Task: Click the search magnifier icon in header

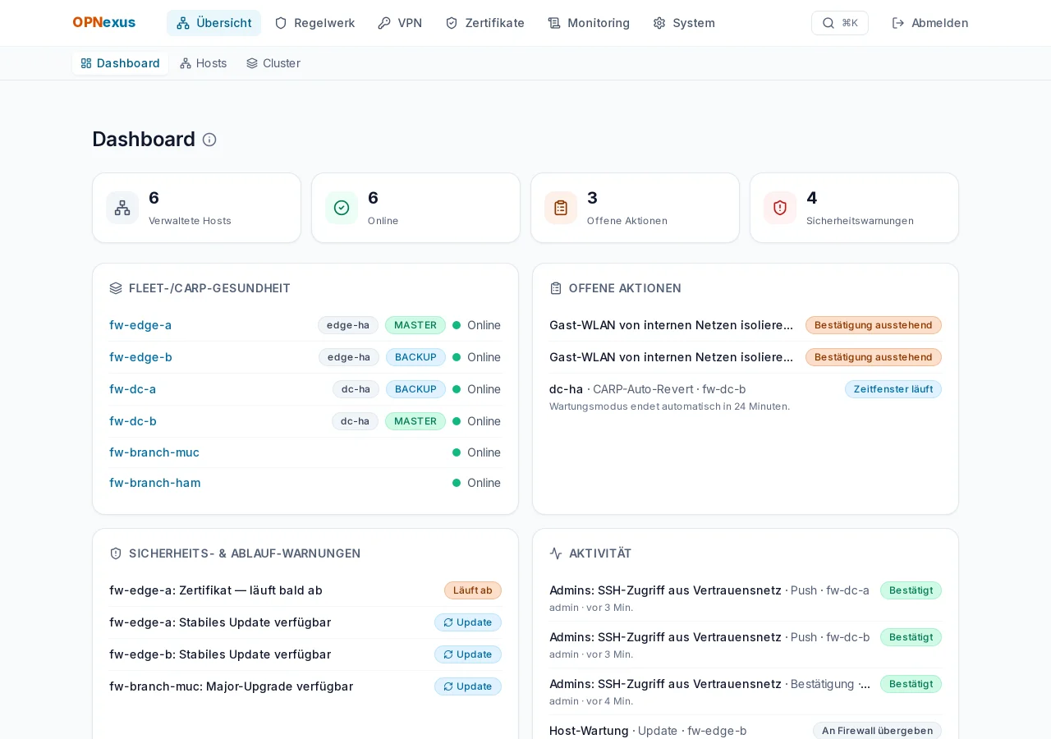Action: tap(828, 23)
